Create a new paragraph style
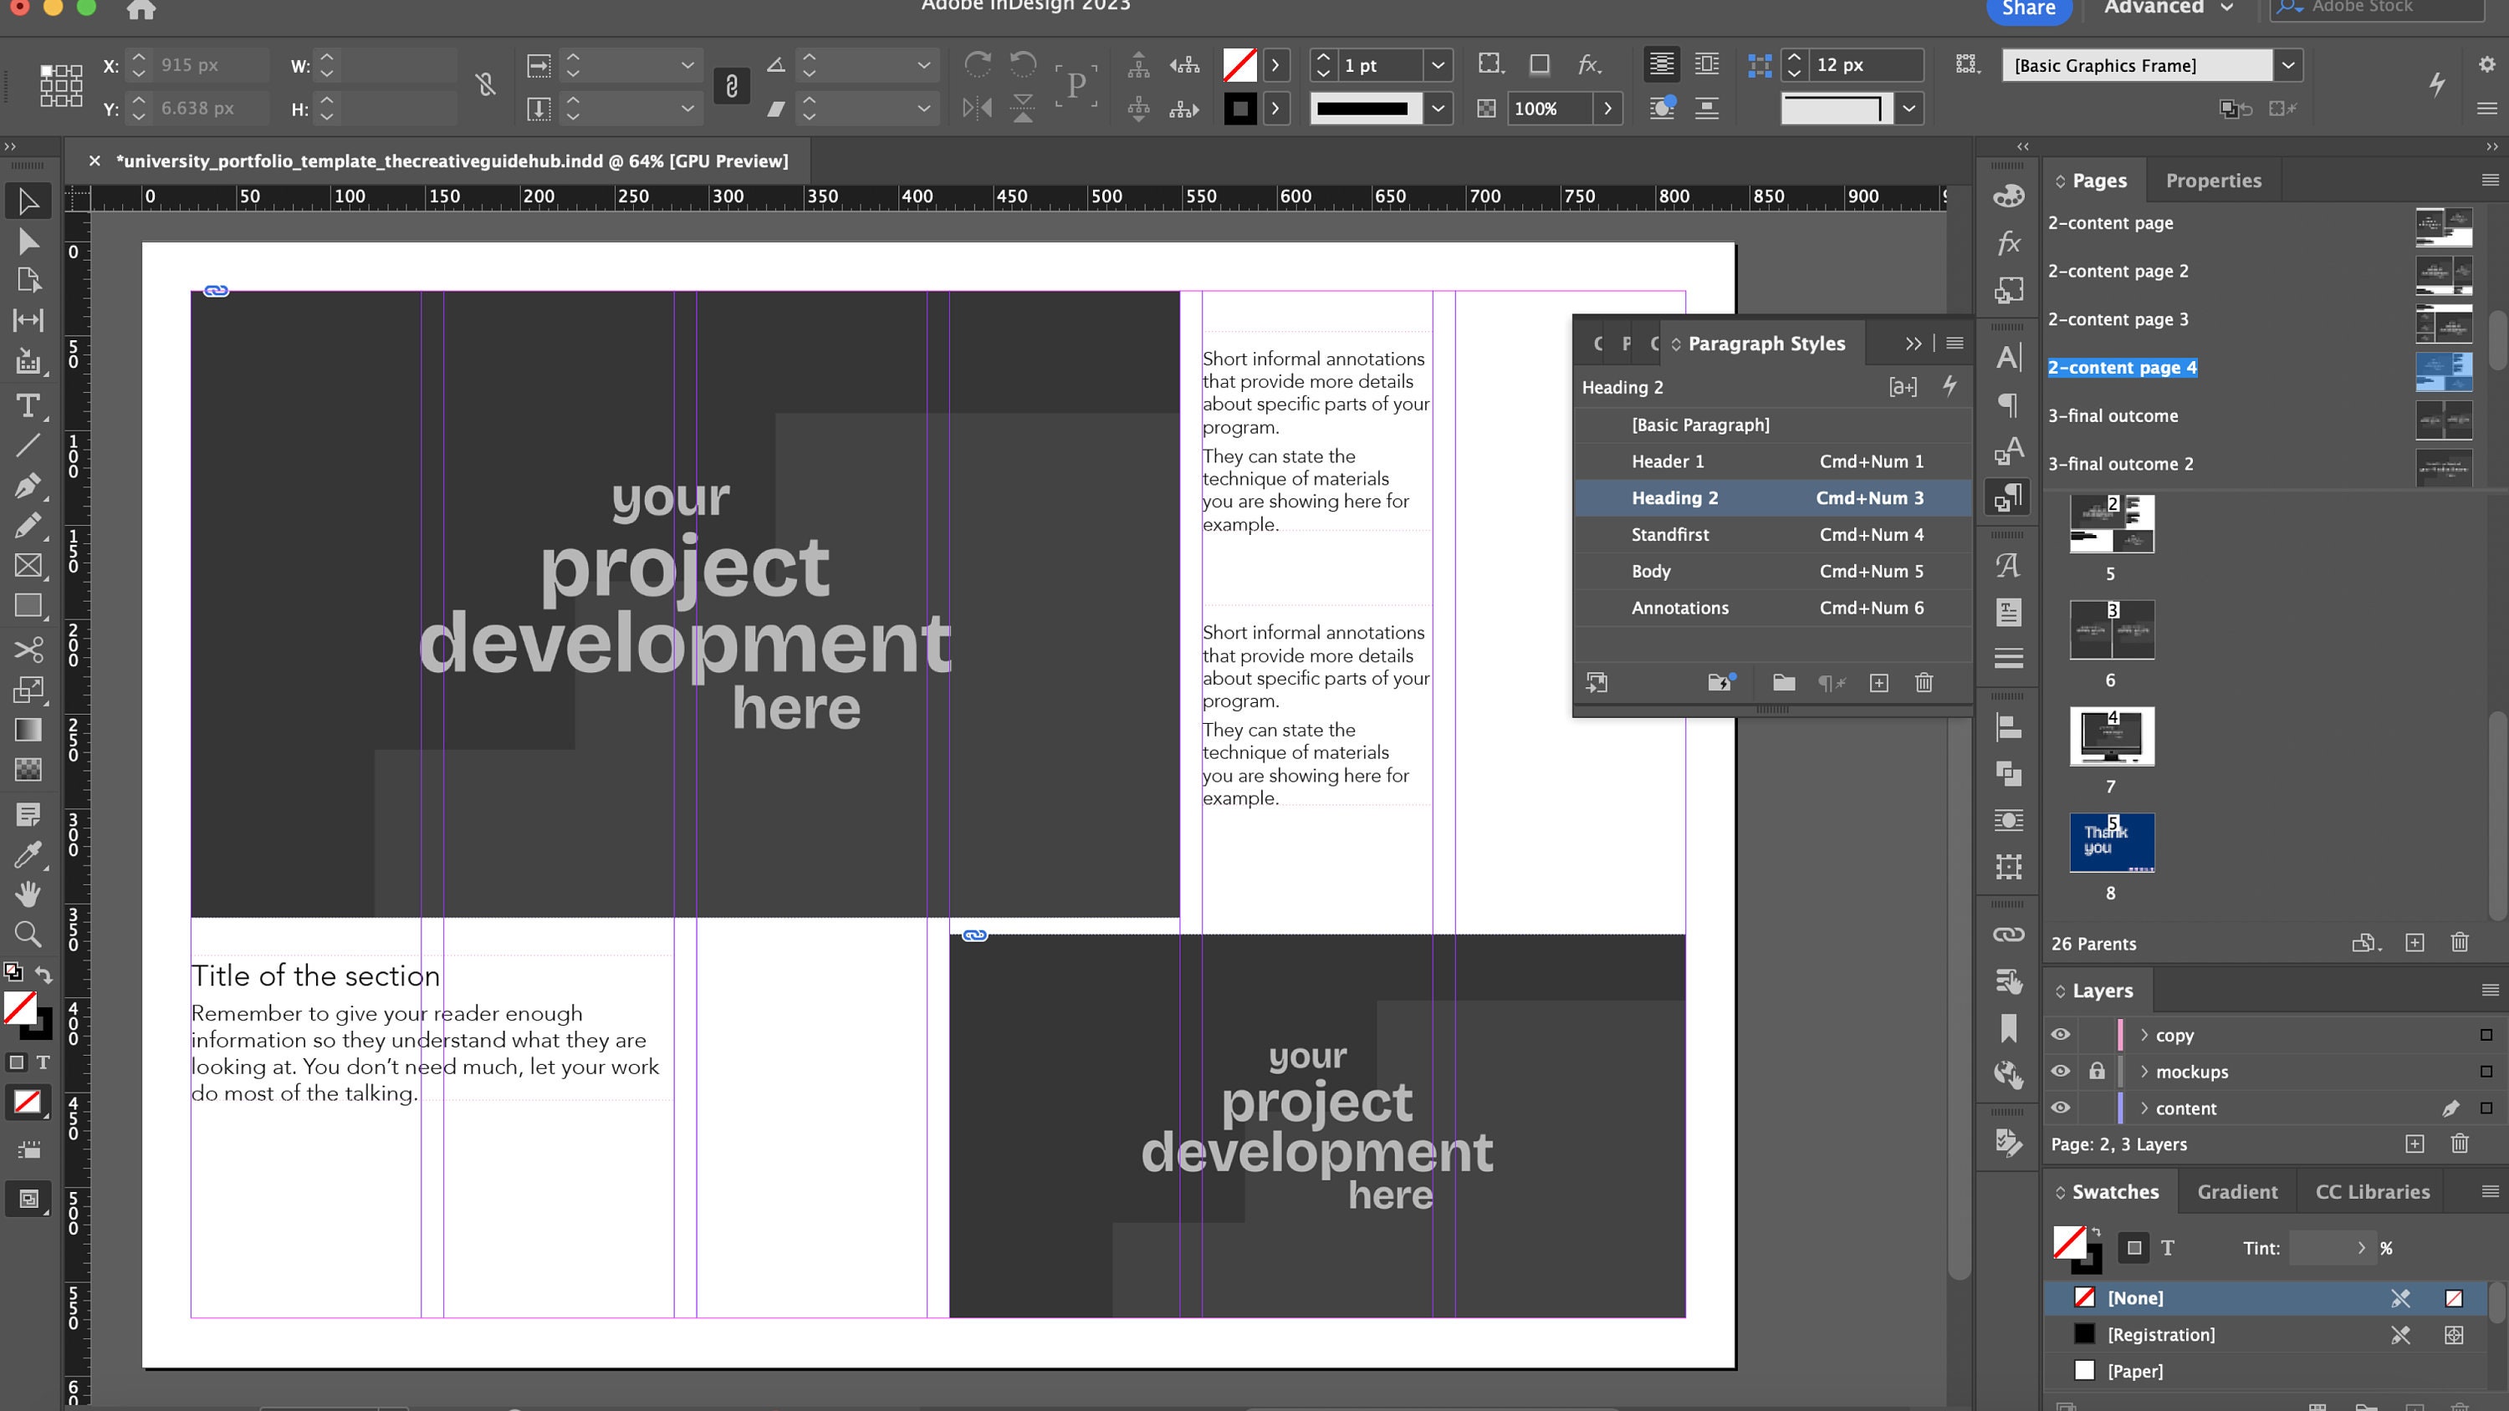The width and height of the screenshot is (2509, 1411). point(1878,683)
